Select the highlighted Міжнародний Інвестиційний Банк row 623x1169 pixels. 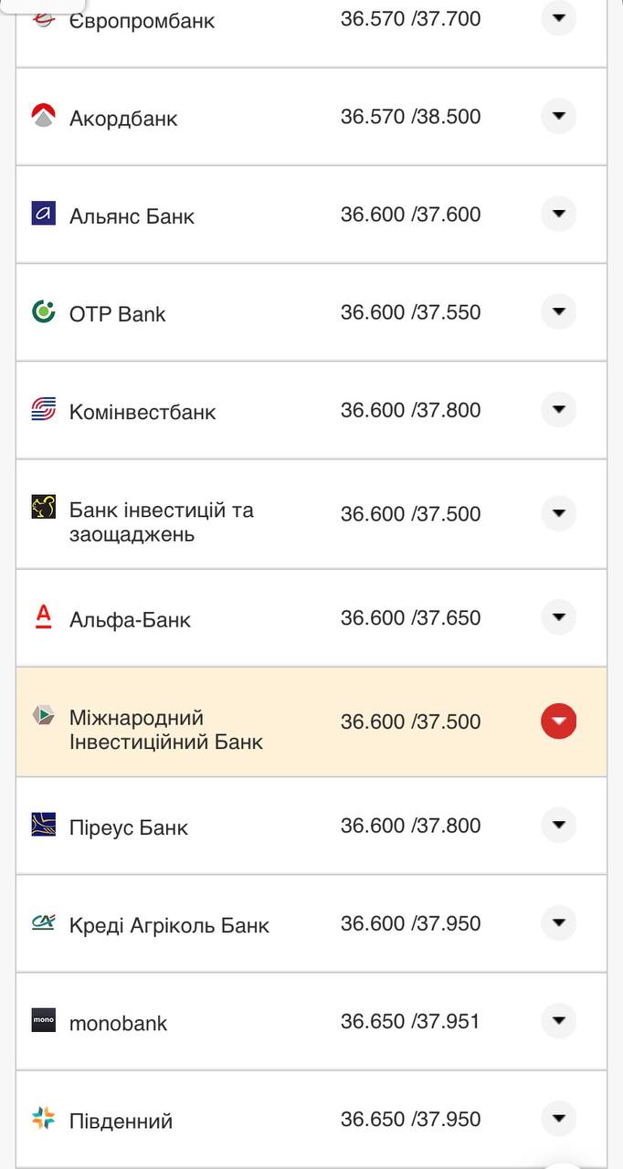[x=274, y=721]
